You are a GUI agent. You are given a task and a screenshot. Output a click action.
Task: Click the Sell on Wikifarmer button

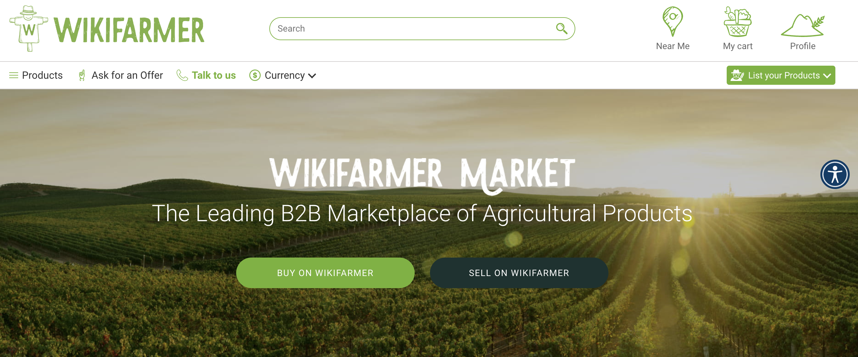519,273
